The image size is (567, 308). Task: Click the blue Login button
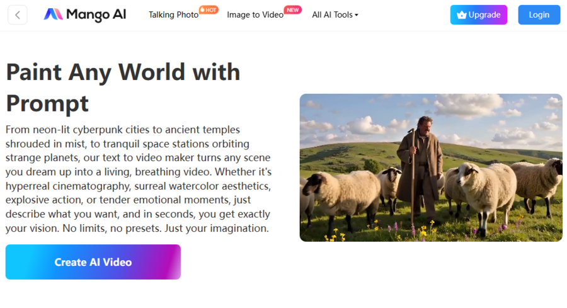(x=539, y=15)
